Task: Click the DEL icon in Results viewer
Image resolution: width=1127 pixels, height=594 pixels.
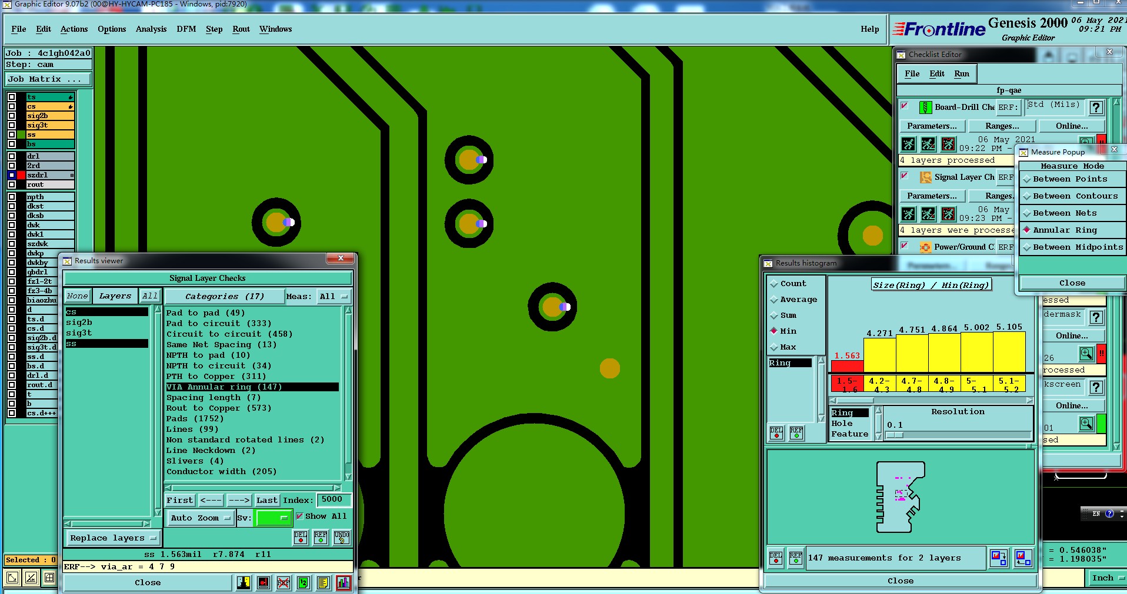Action: click(301, 537)
